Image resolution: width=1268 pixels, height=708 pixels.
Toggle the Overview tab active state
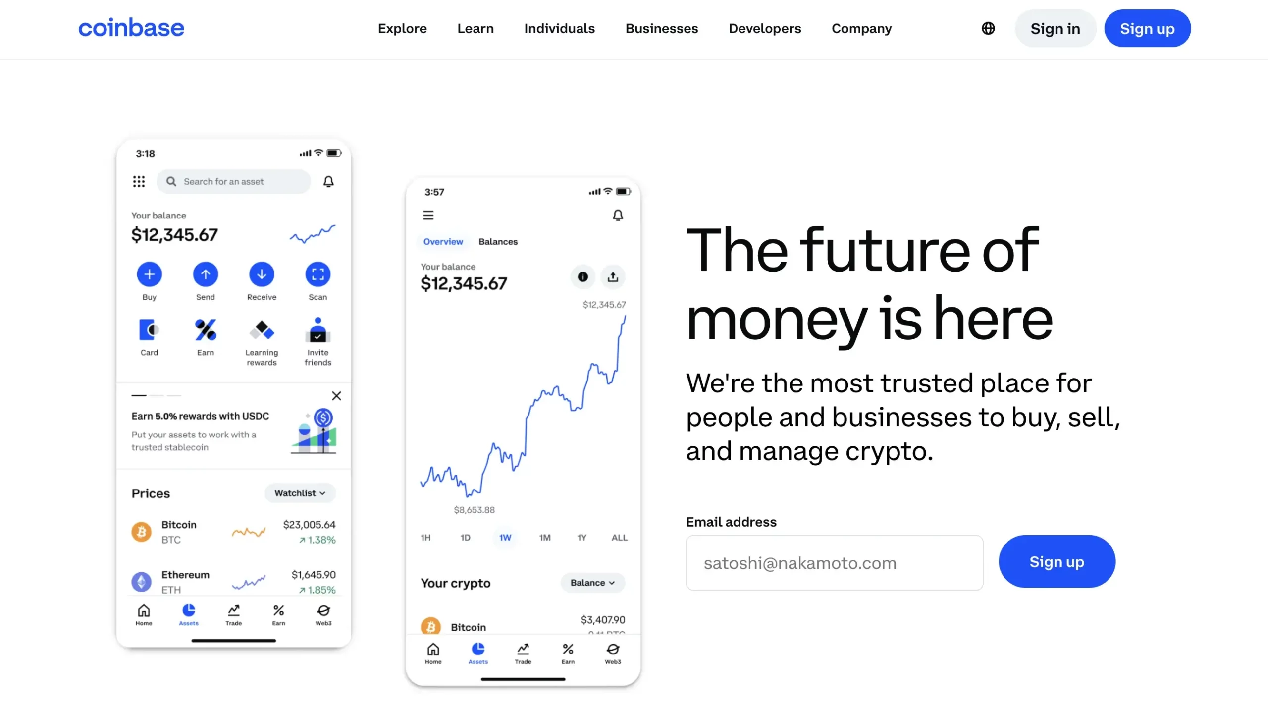443,241
